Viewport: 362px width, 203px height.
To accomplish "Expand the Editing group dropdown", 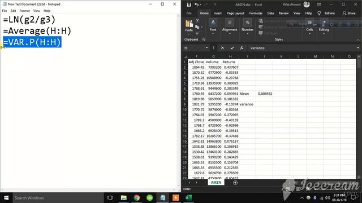I will (x=324, y=34).
